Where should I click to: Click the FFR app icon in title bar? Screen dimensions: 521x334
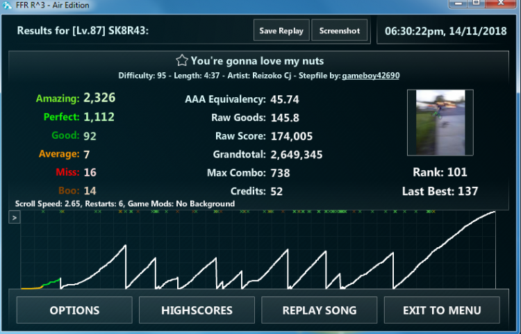7,6
